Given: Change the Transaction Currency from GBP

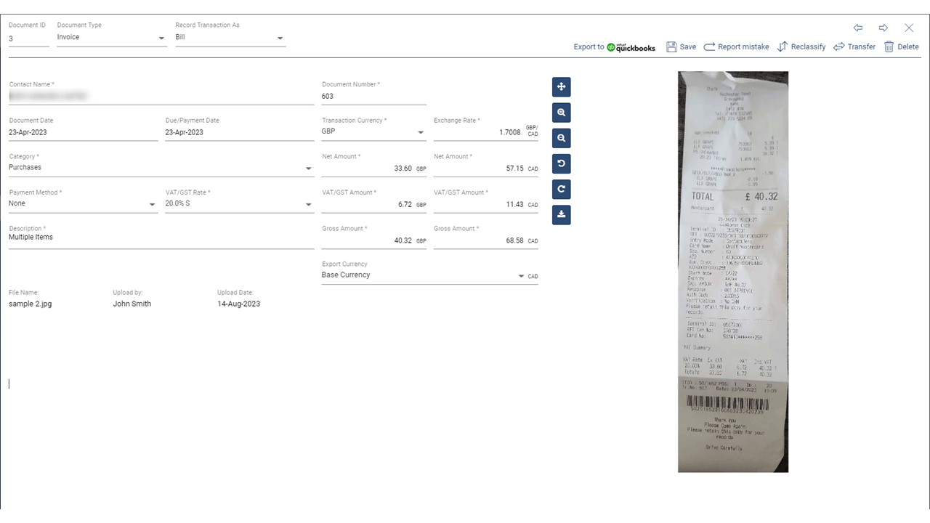Looking at the screenshot, I should 420,132.
